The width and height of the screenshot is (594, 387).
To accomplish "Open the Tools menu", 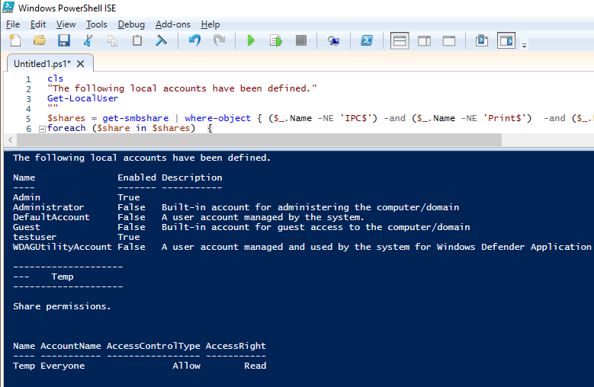I will [x=97, y=24].
